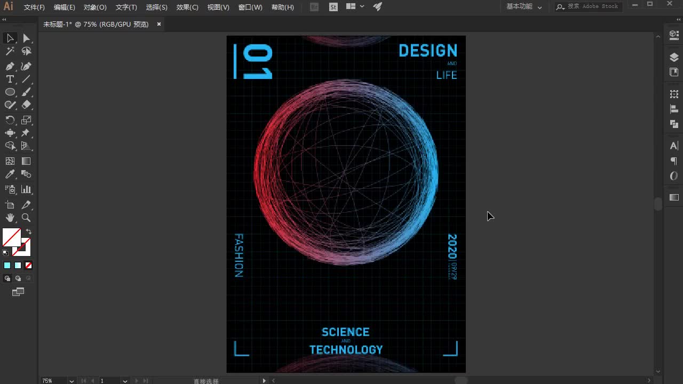683x384 pixels.
Task: Open the artboard number dropdown
Action: click(x=125, y=381)
